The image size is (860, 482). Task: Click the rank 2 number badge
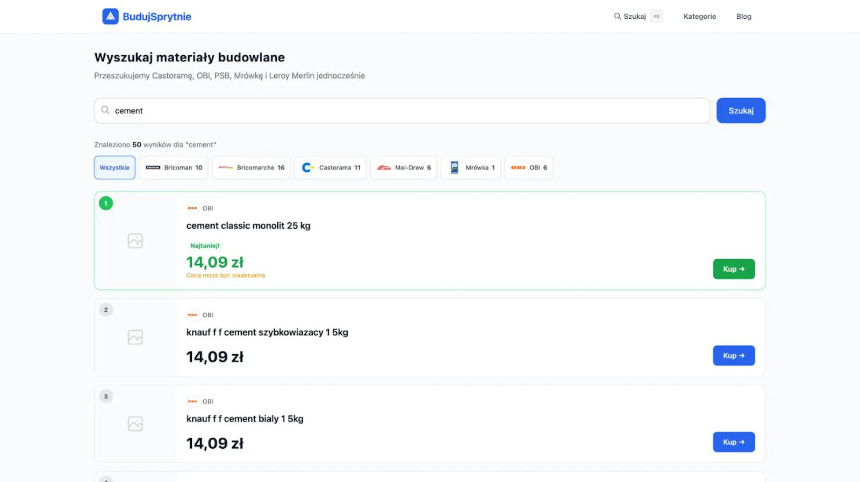tap(106, 310)
